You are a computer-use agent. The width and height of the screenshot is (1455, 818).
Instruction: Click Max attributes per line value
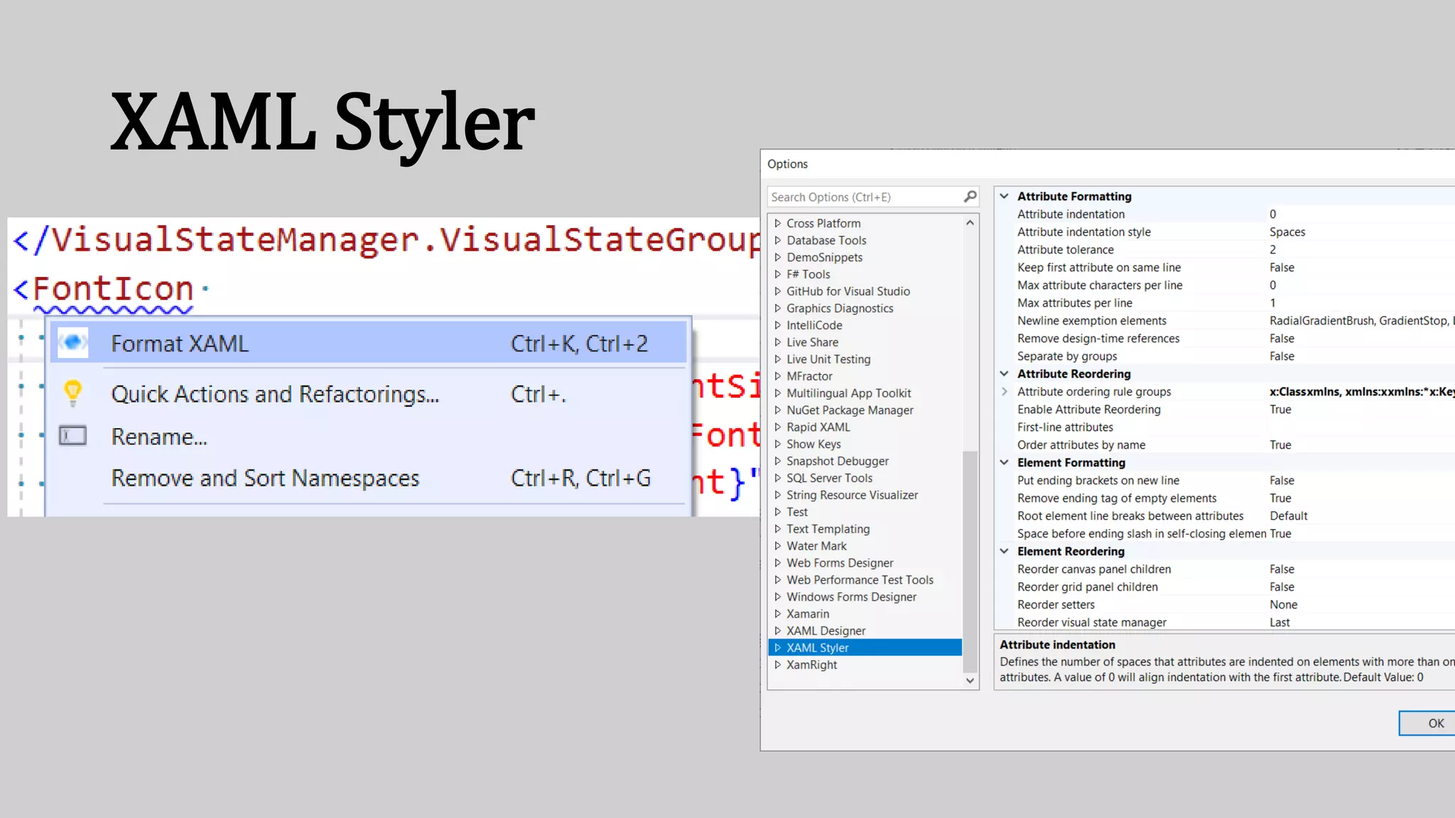coord(1272,302)
